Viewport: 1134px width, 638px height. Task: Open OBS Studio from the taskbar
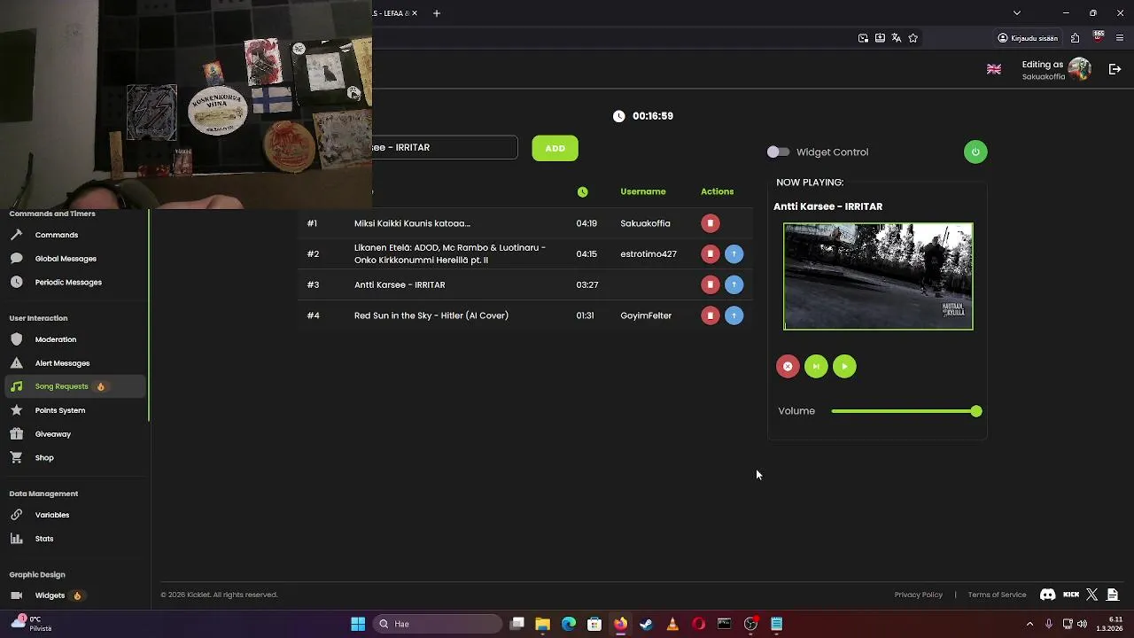click(750, 624)
